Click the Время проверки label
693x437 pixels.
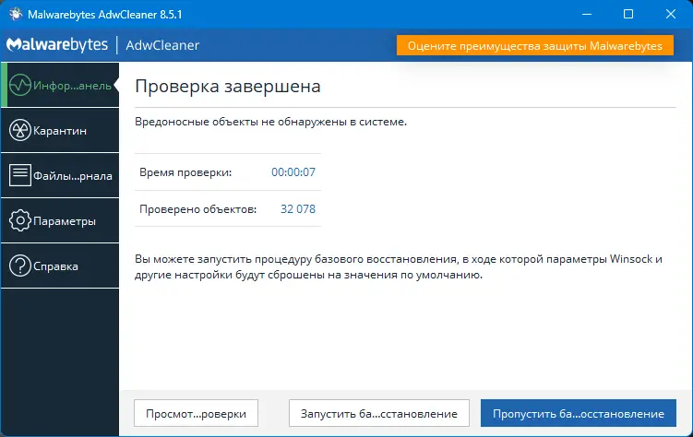tap(185, 172)
